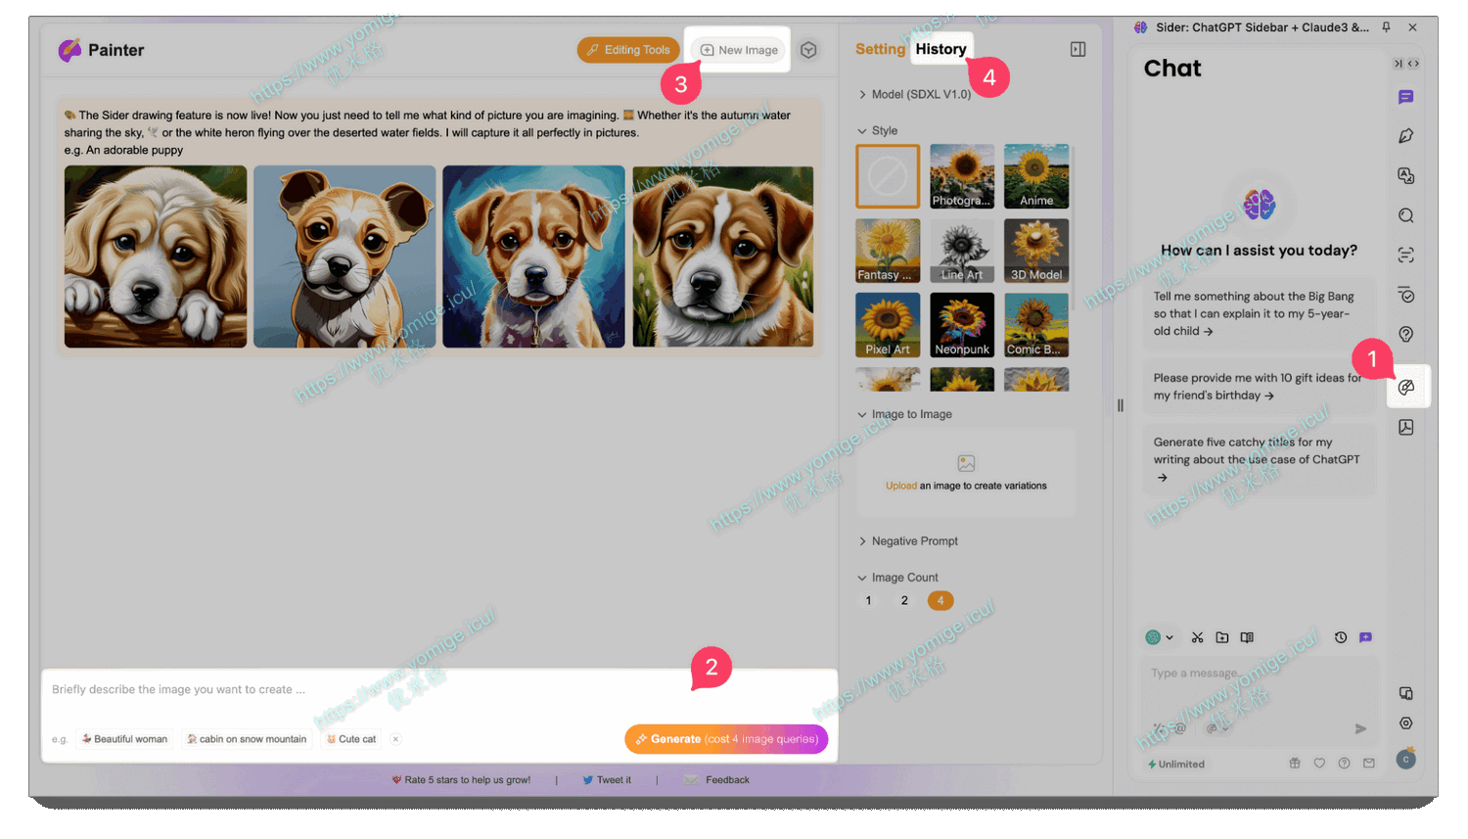This screenshot has height=839, width=1468.
Task: Choose the Anime style thumbnail
Action: click(x=1035, y=176)
